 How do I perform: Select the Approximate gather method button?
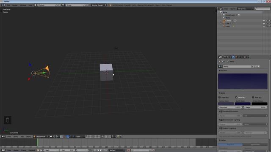click(x=255, y=144)
